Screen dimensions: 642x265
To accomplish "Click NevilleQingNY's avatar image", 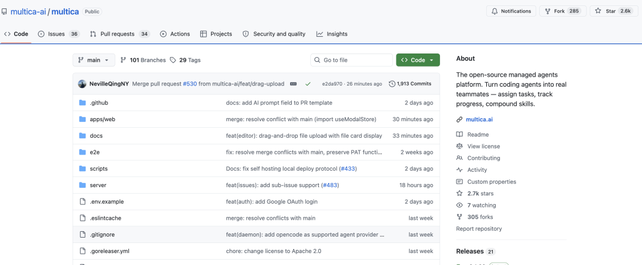I will [x=82, y=84].
